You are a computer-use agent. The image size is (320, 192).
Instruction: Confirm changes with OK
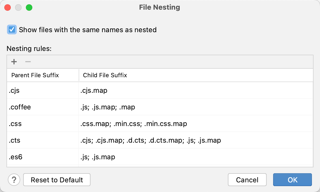coord(292,180)
